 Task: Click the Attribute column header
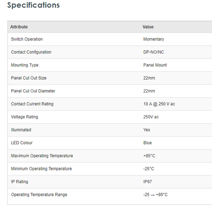19,27
